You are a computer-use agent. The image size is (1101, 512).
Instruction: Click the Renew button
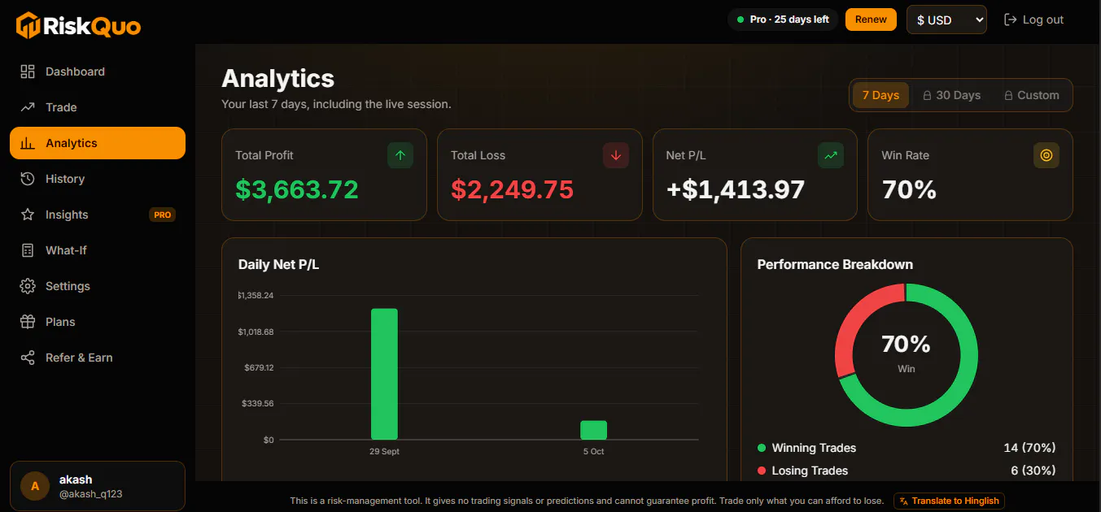871,20
